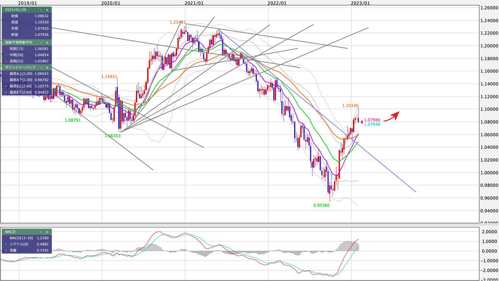This screenshot has width=499, height=281.
Task: Minimize the 2023/01/29 price panel
Action: click(x=41, y=10)
